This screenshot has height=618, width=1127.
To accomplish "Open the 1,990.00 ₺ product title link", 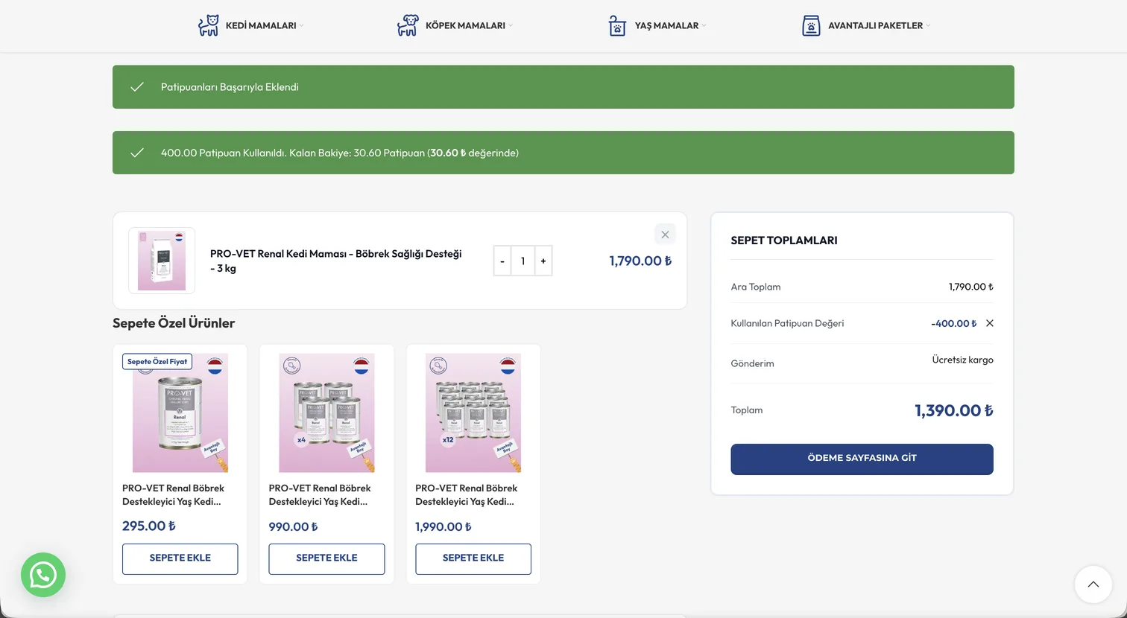I will 467,494.
